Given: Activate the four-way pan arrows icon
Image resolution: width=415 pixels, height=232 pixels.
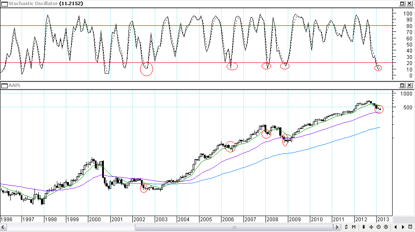Looking at the screenshot, I should pyautogui.click(x=371, y=227).
